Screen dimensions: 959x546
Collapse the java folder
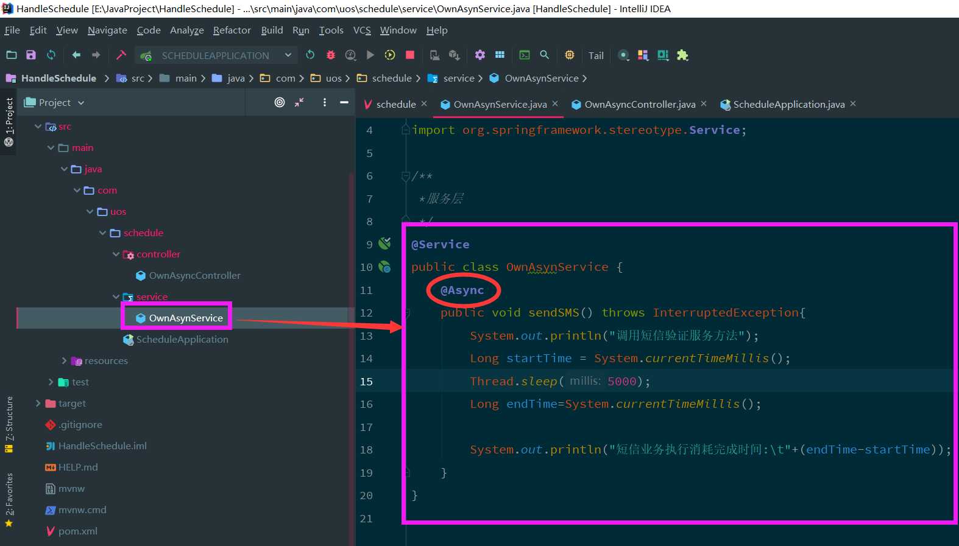[x=64, y=169]
